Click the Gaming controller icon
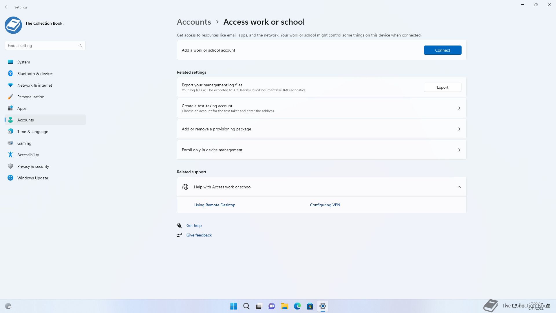The image size is (556, 313). [x=10, y=143]
